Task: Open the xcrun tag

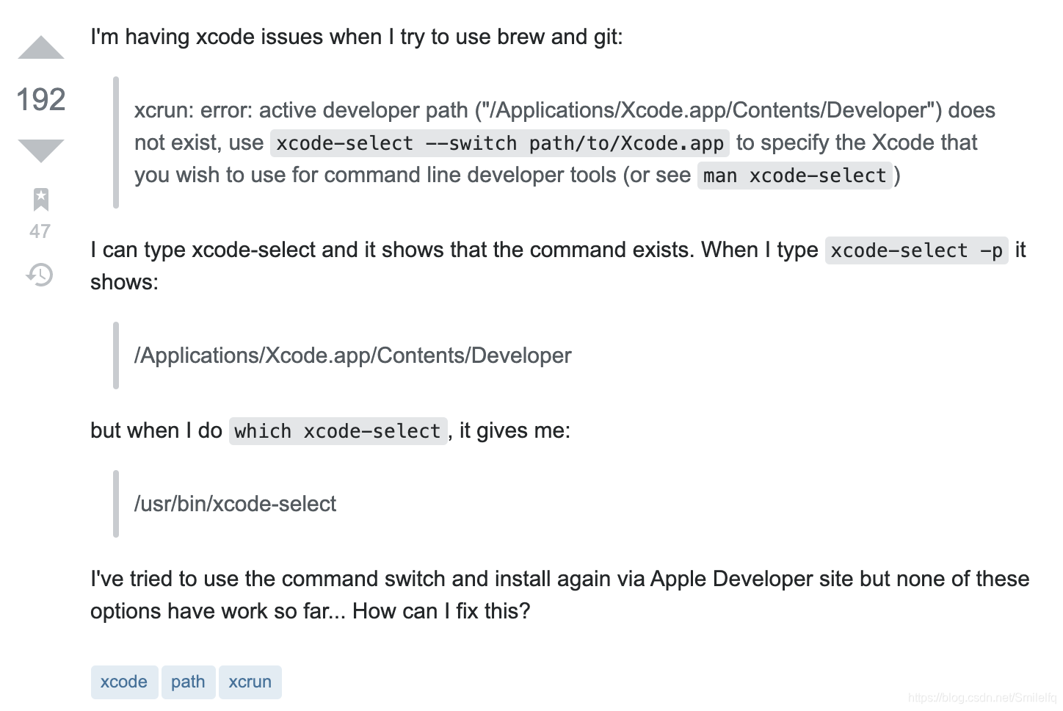Action: 250,682
